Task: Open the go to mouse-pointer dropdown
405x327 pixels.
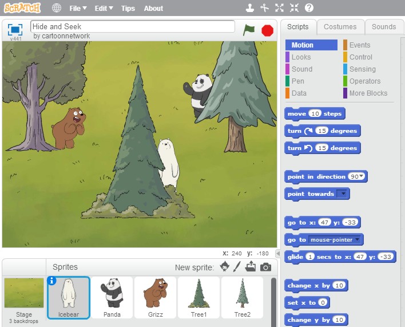Action: (x=357, y=239)
